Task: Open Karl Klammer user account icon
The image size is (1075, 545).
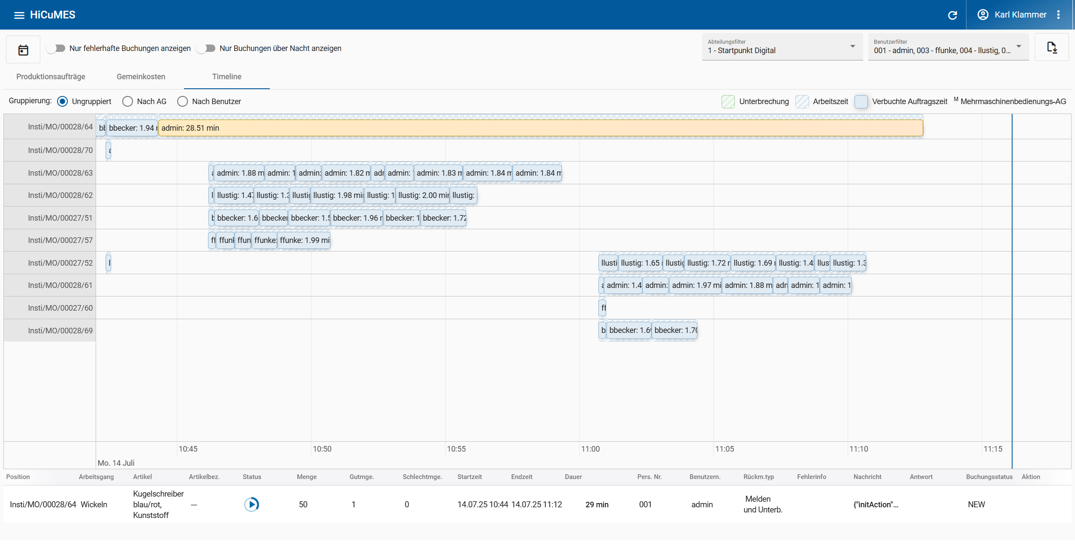Action: [x=983, y=15]
